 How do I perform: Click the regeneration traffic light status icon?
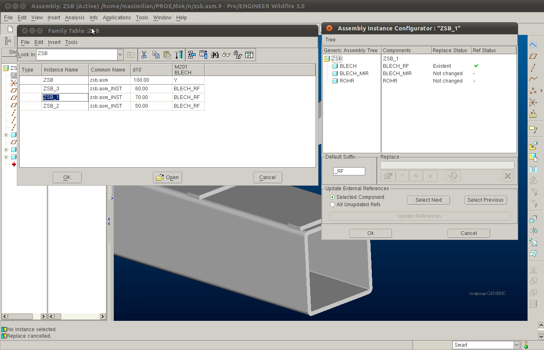pyautogui.click(x=526, y=345)
